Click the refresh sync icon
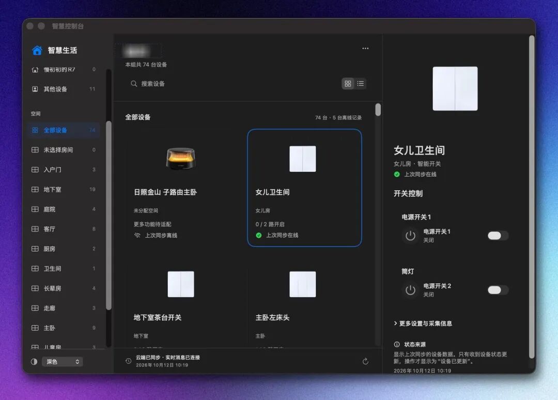This screenshot has width=558, height=400. pos(365,362)
